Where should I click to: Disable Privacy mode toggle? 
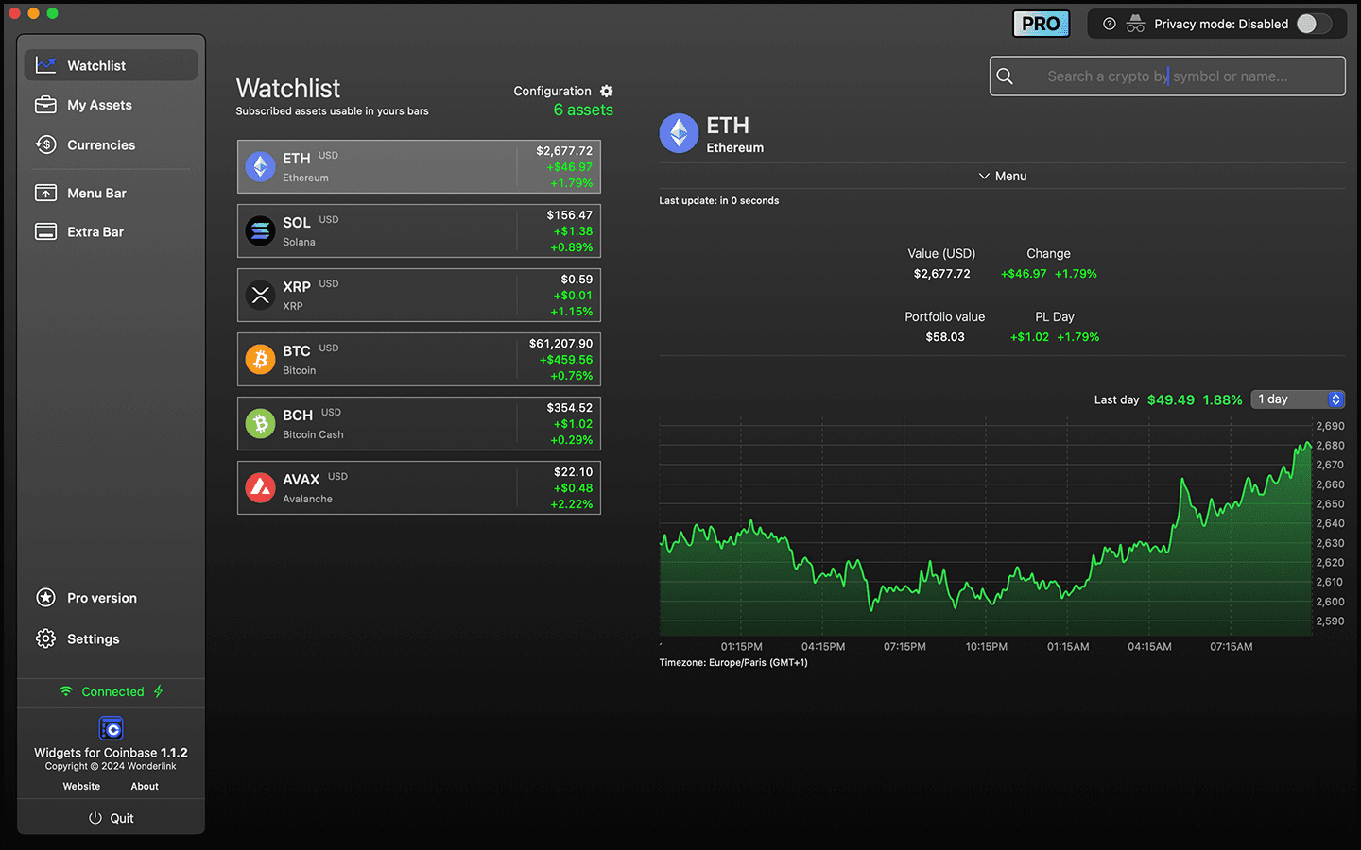click(1314, 23)
